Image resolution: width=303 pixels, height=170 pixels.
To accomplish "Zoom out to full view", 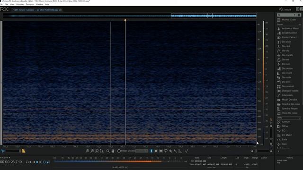I will pos(101,151).
